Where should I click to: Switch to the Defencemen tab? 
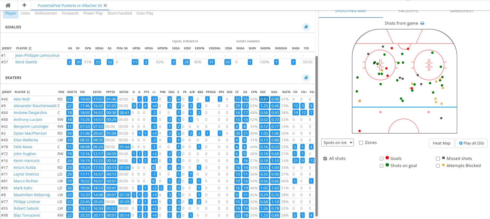[46, 13]
